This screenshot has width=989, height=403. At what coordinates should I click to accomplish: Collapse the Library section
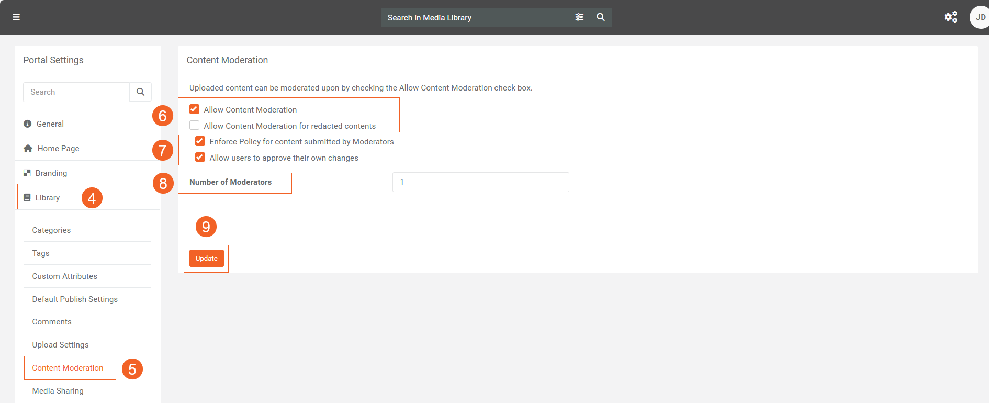(47, 198)
